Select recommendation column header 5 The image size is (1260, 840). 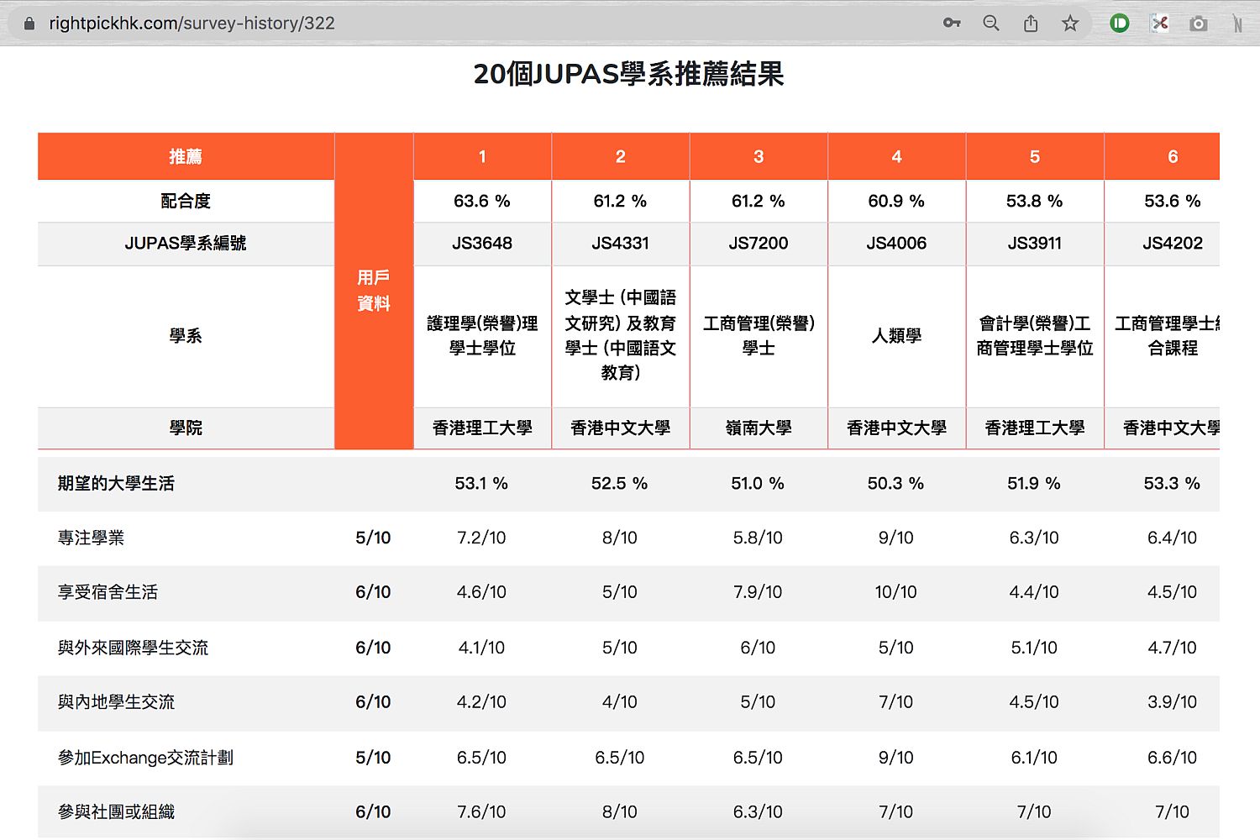click(1035, 156)
